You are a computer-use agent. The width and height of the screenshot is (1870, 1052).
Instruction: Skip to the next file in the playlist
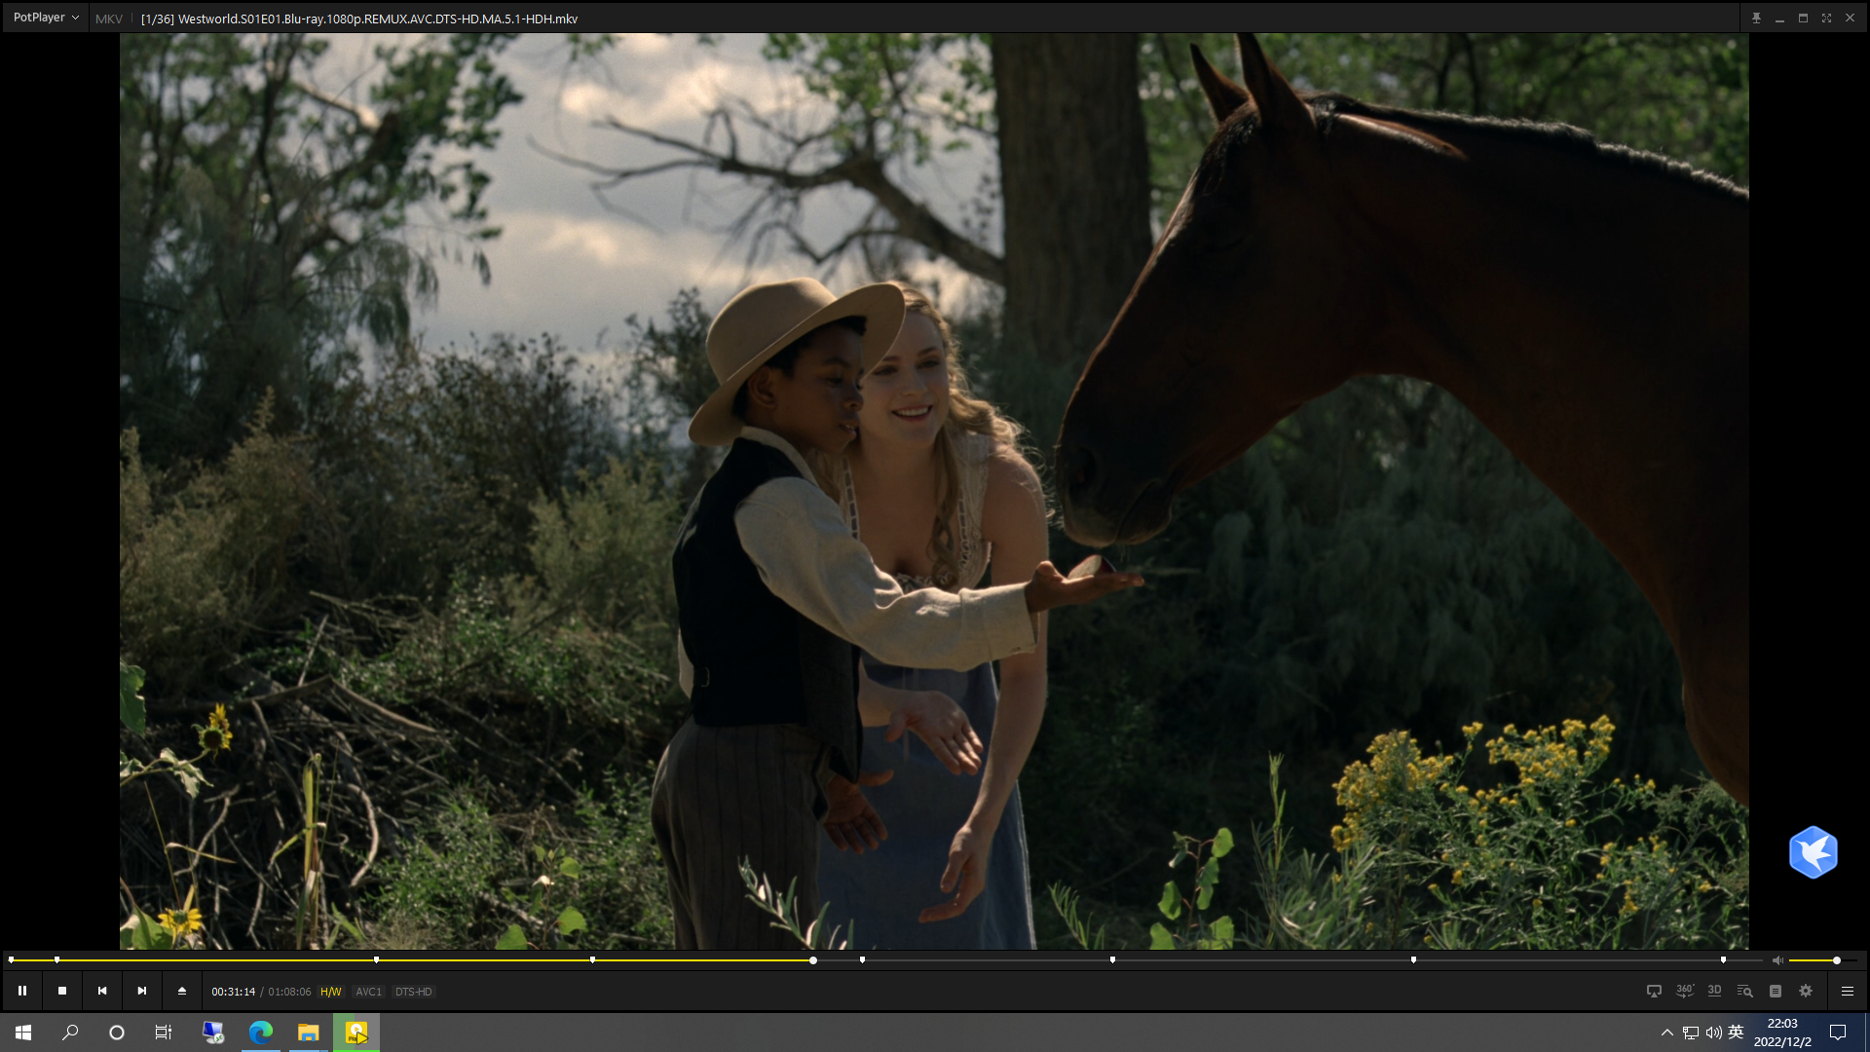[141, 991]
